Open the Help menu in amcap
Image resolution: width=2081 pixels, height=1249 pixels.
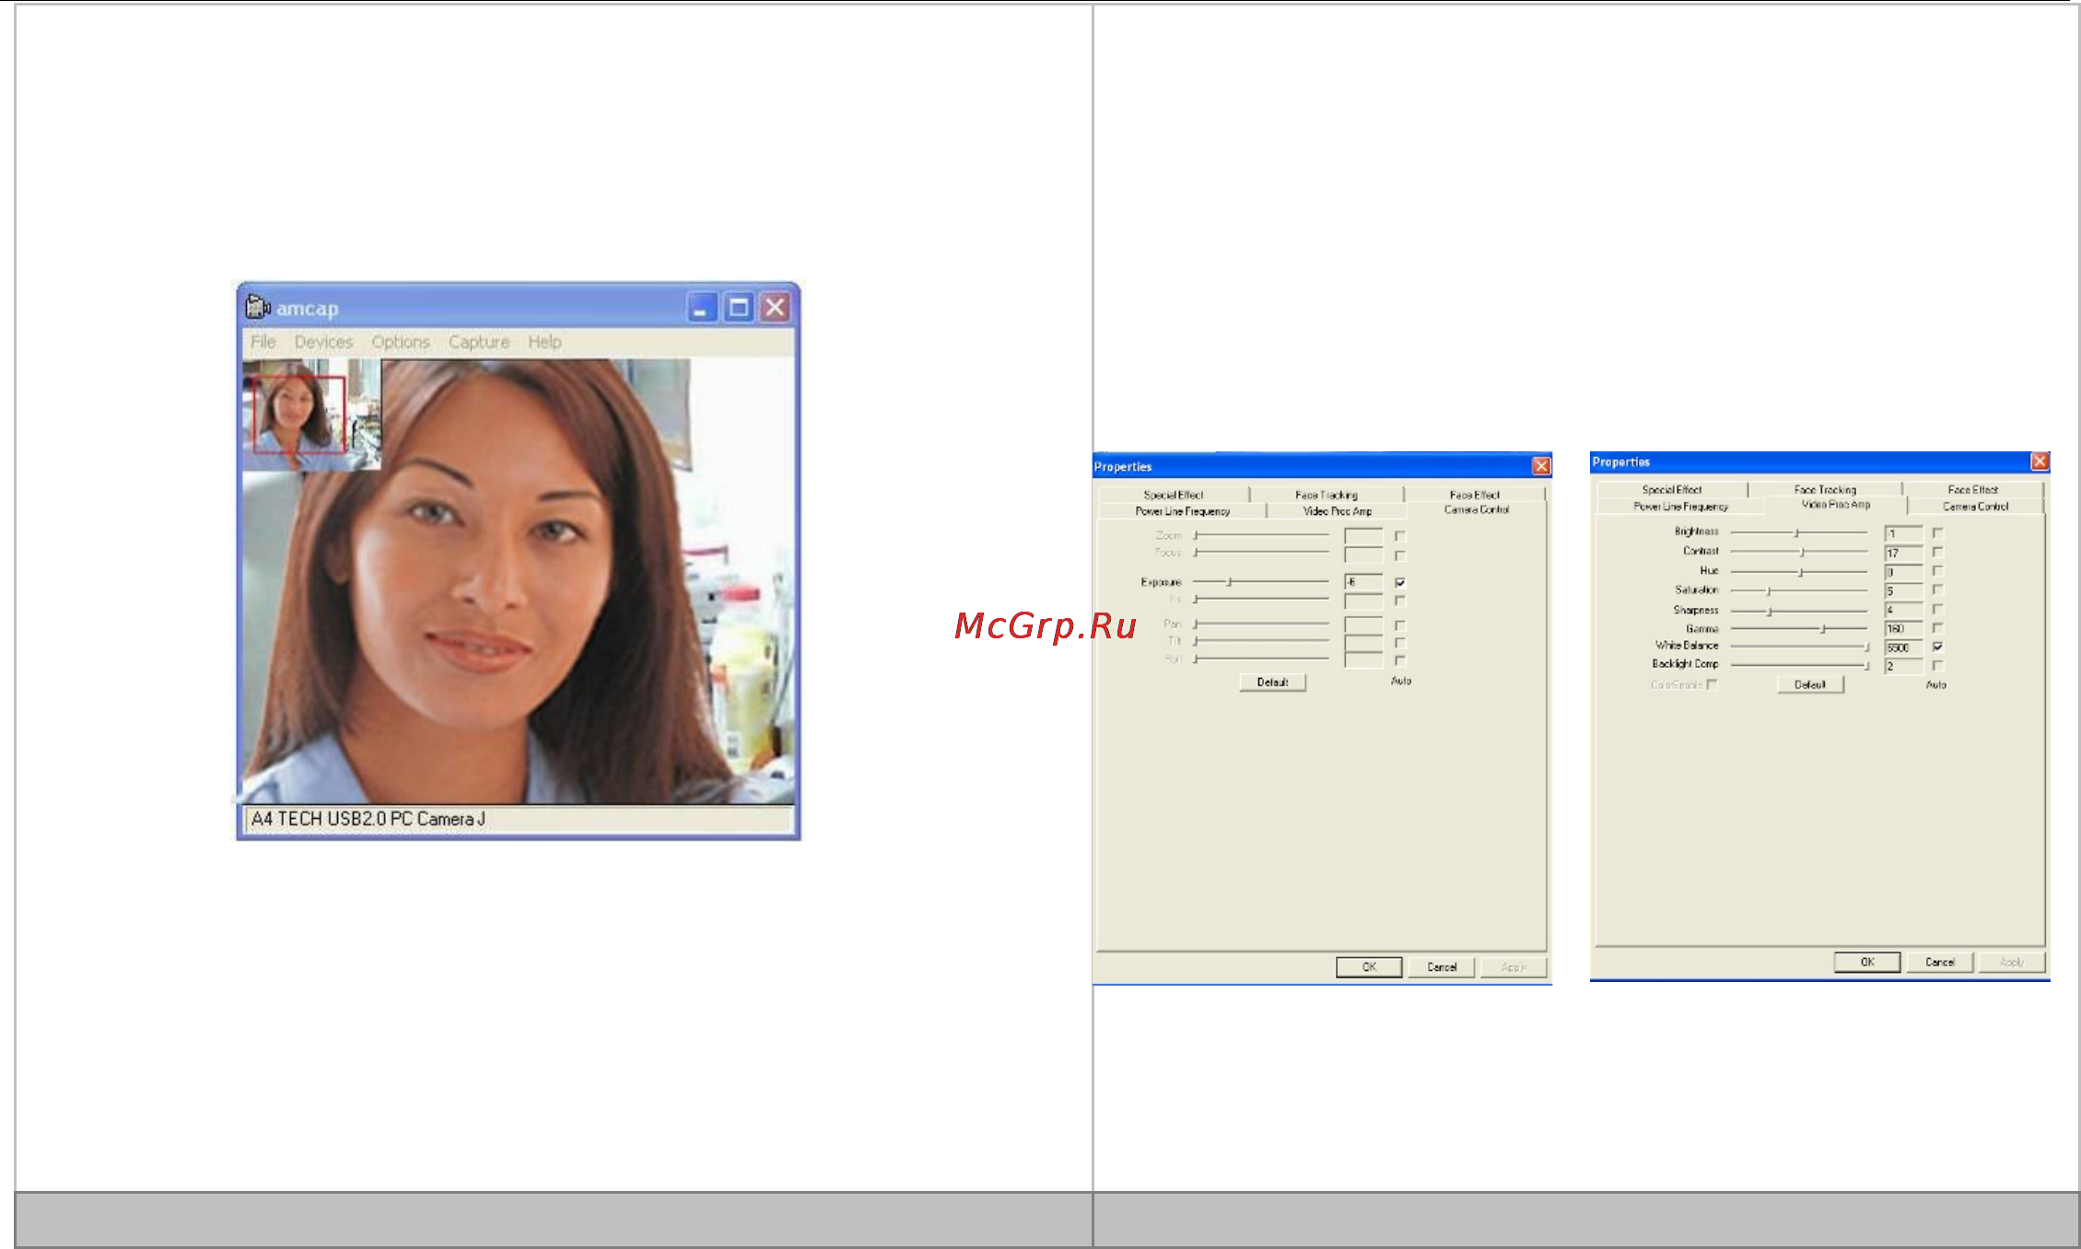544,342
